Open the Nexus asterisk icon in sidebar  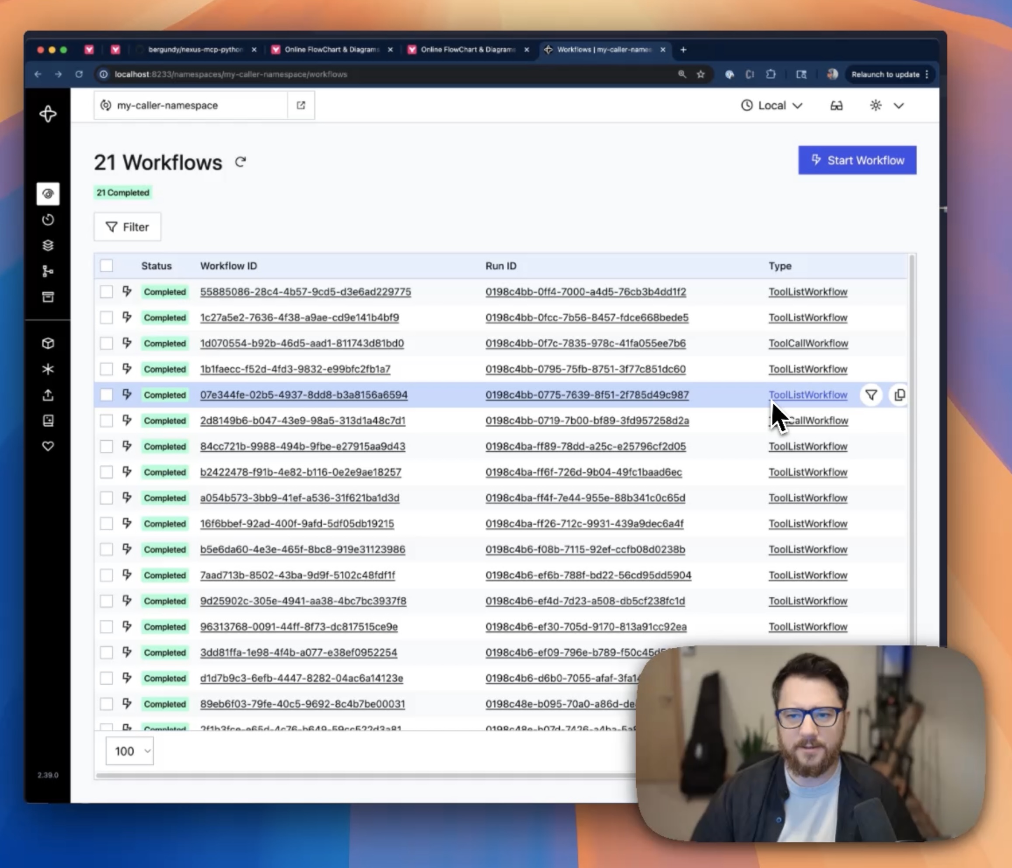(48, 369)
